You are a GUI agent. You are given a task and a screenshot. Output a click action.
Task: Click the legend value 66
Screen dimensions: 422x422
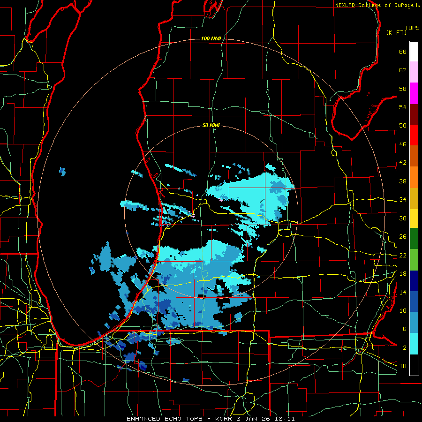tap(403, 52)
